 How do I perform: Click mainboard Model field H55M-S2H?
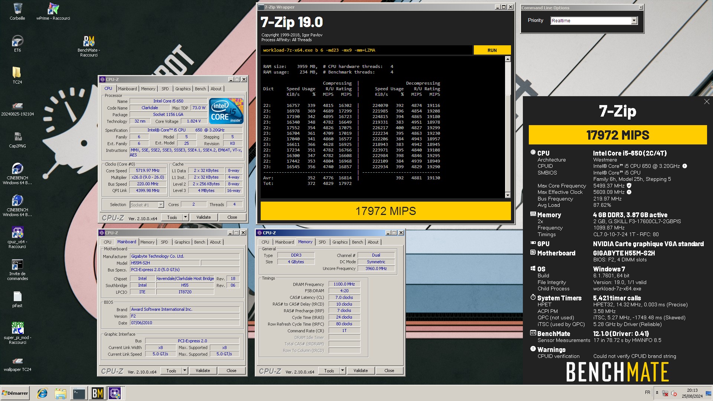coord(165,263)
